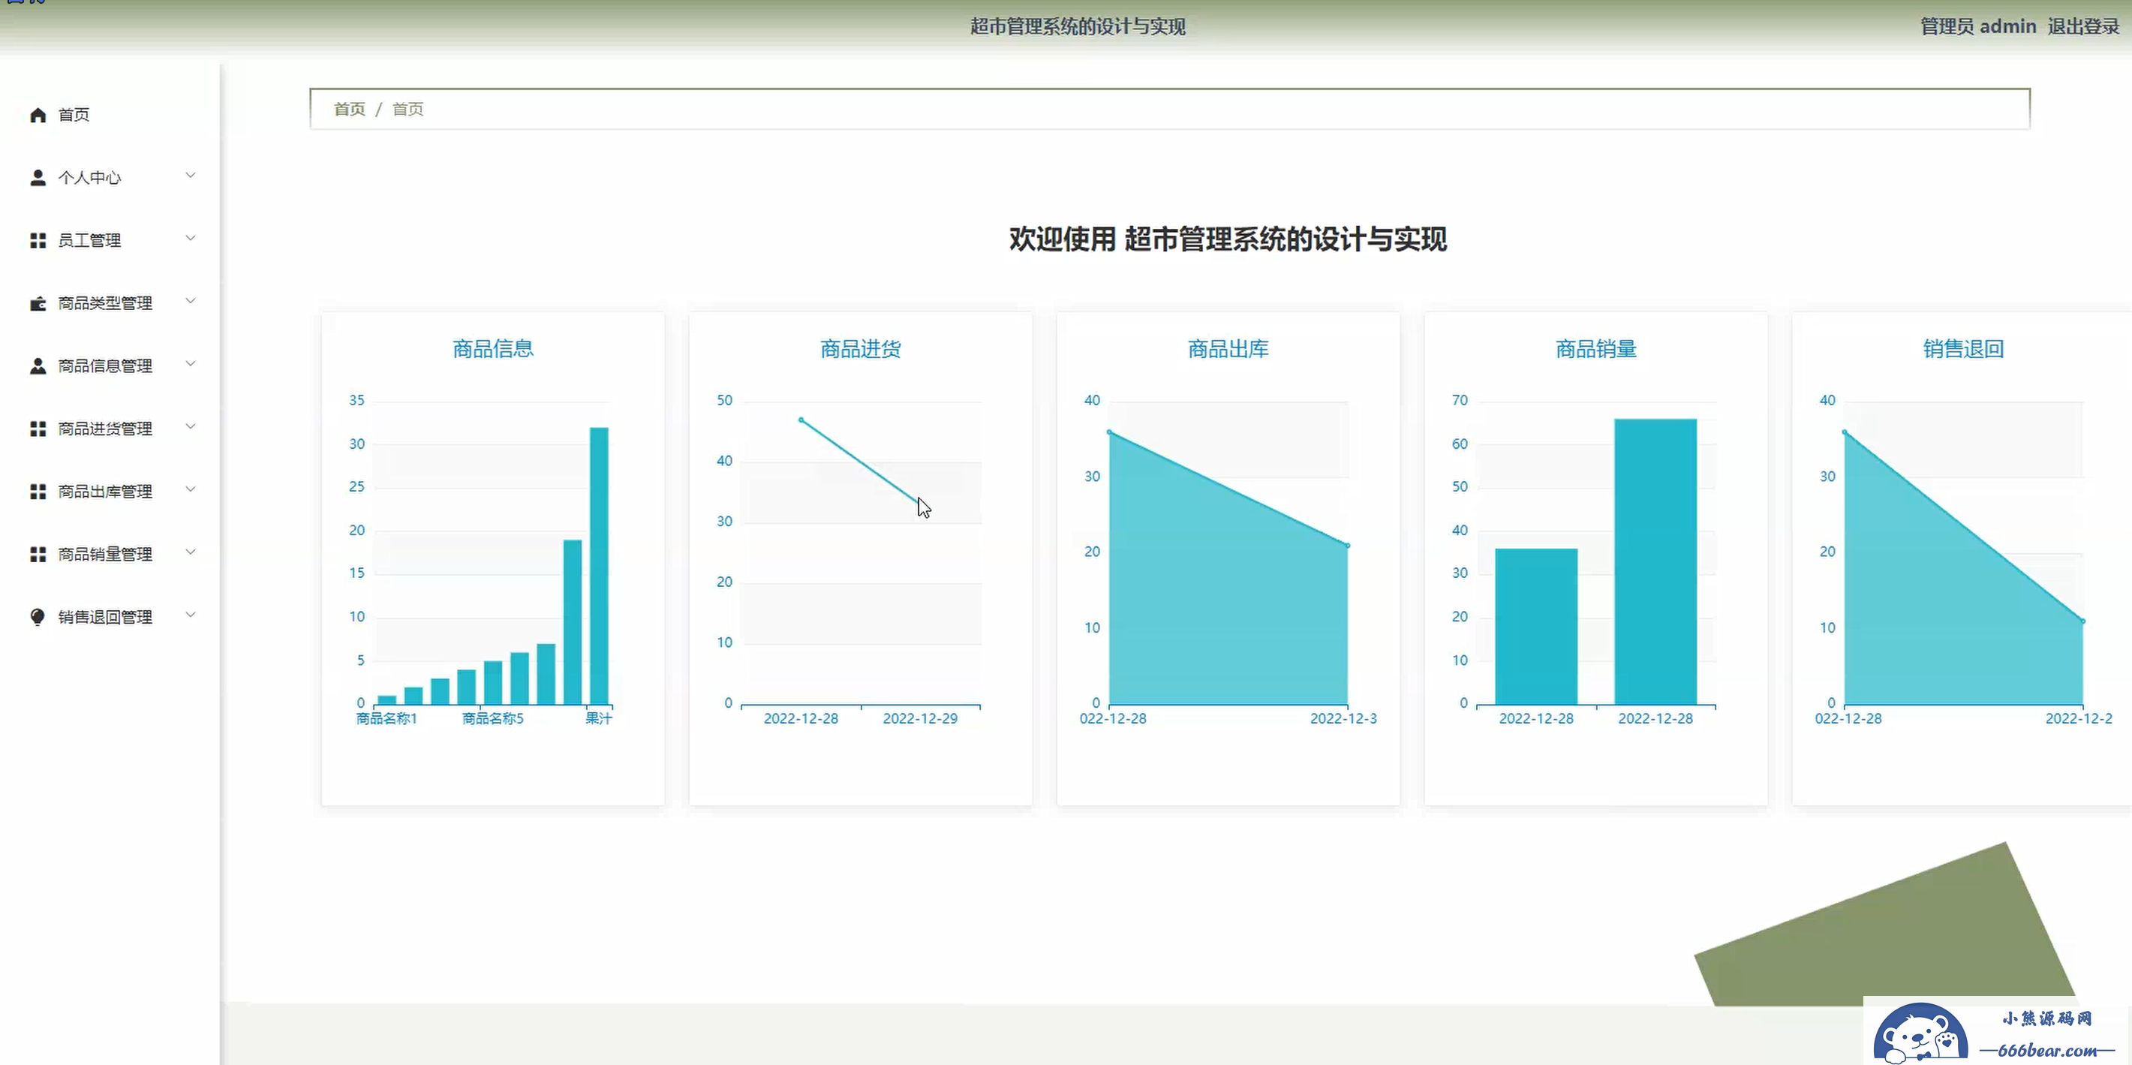Click the user icon beside 商品信息管理
Image resolution: width=2132 pixels, height=1065 pixels.
coord(38,366)
